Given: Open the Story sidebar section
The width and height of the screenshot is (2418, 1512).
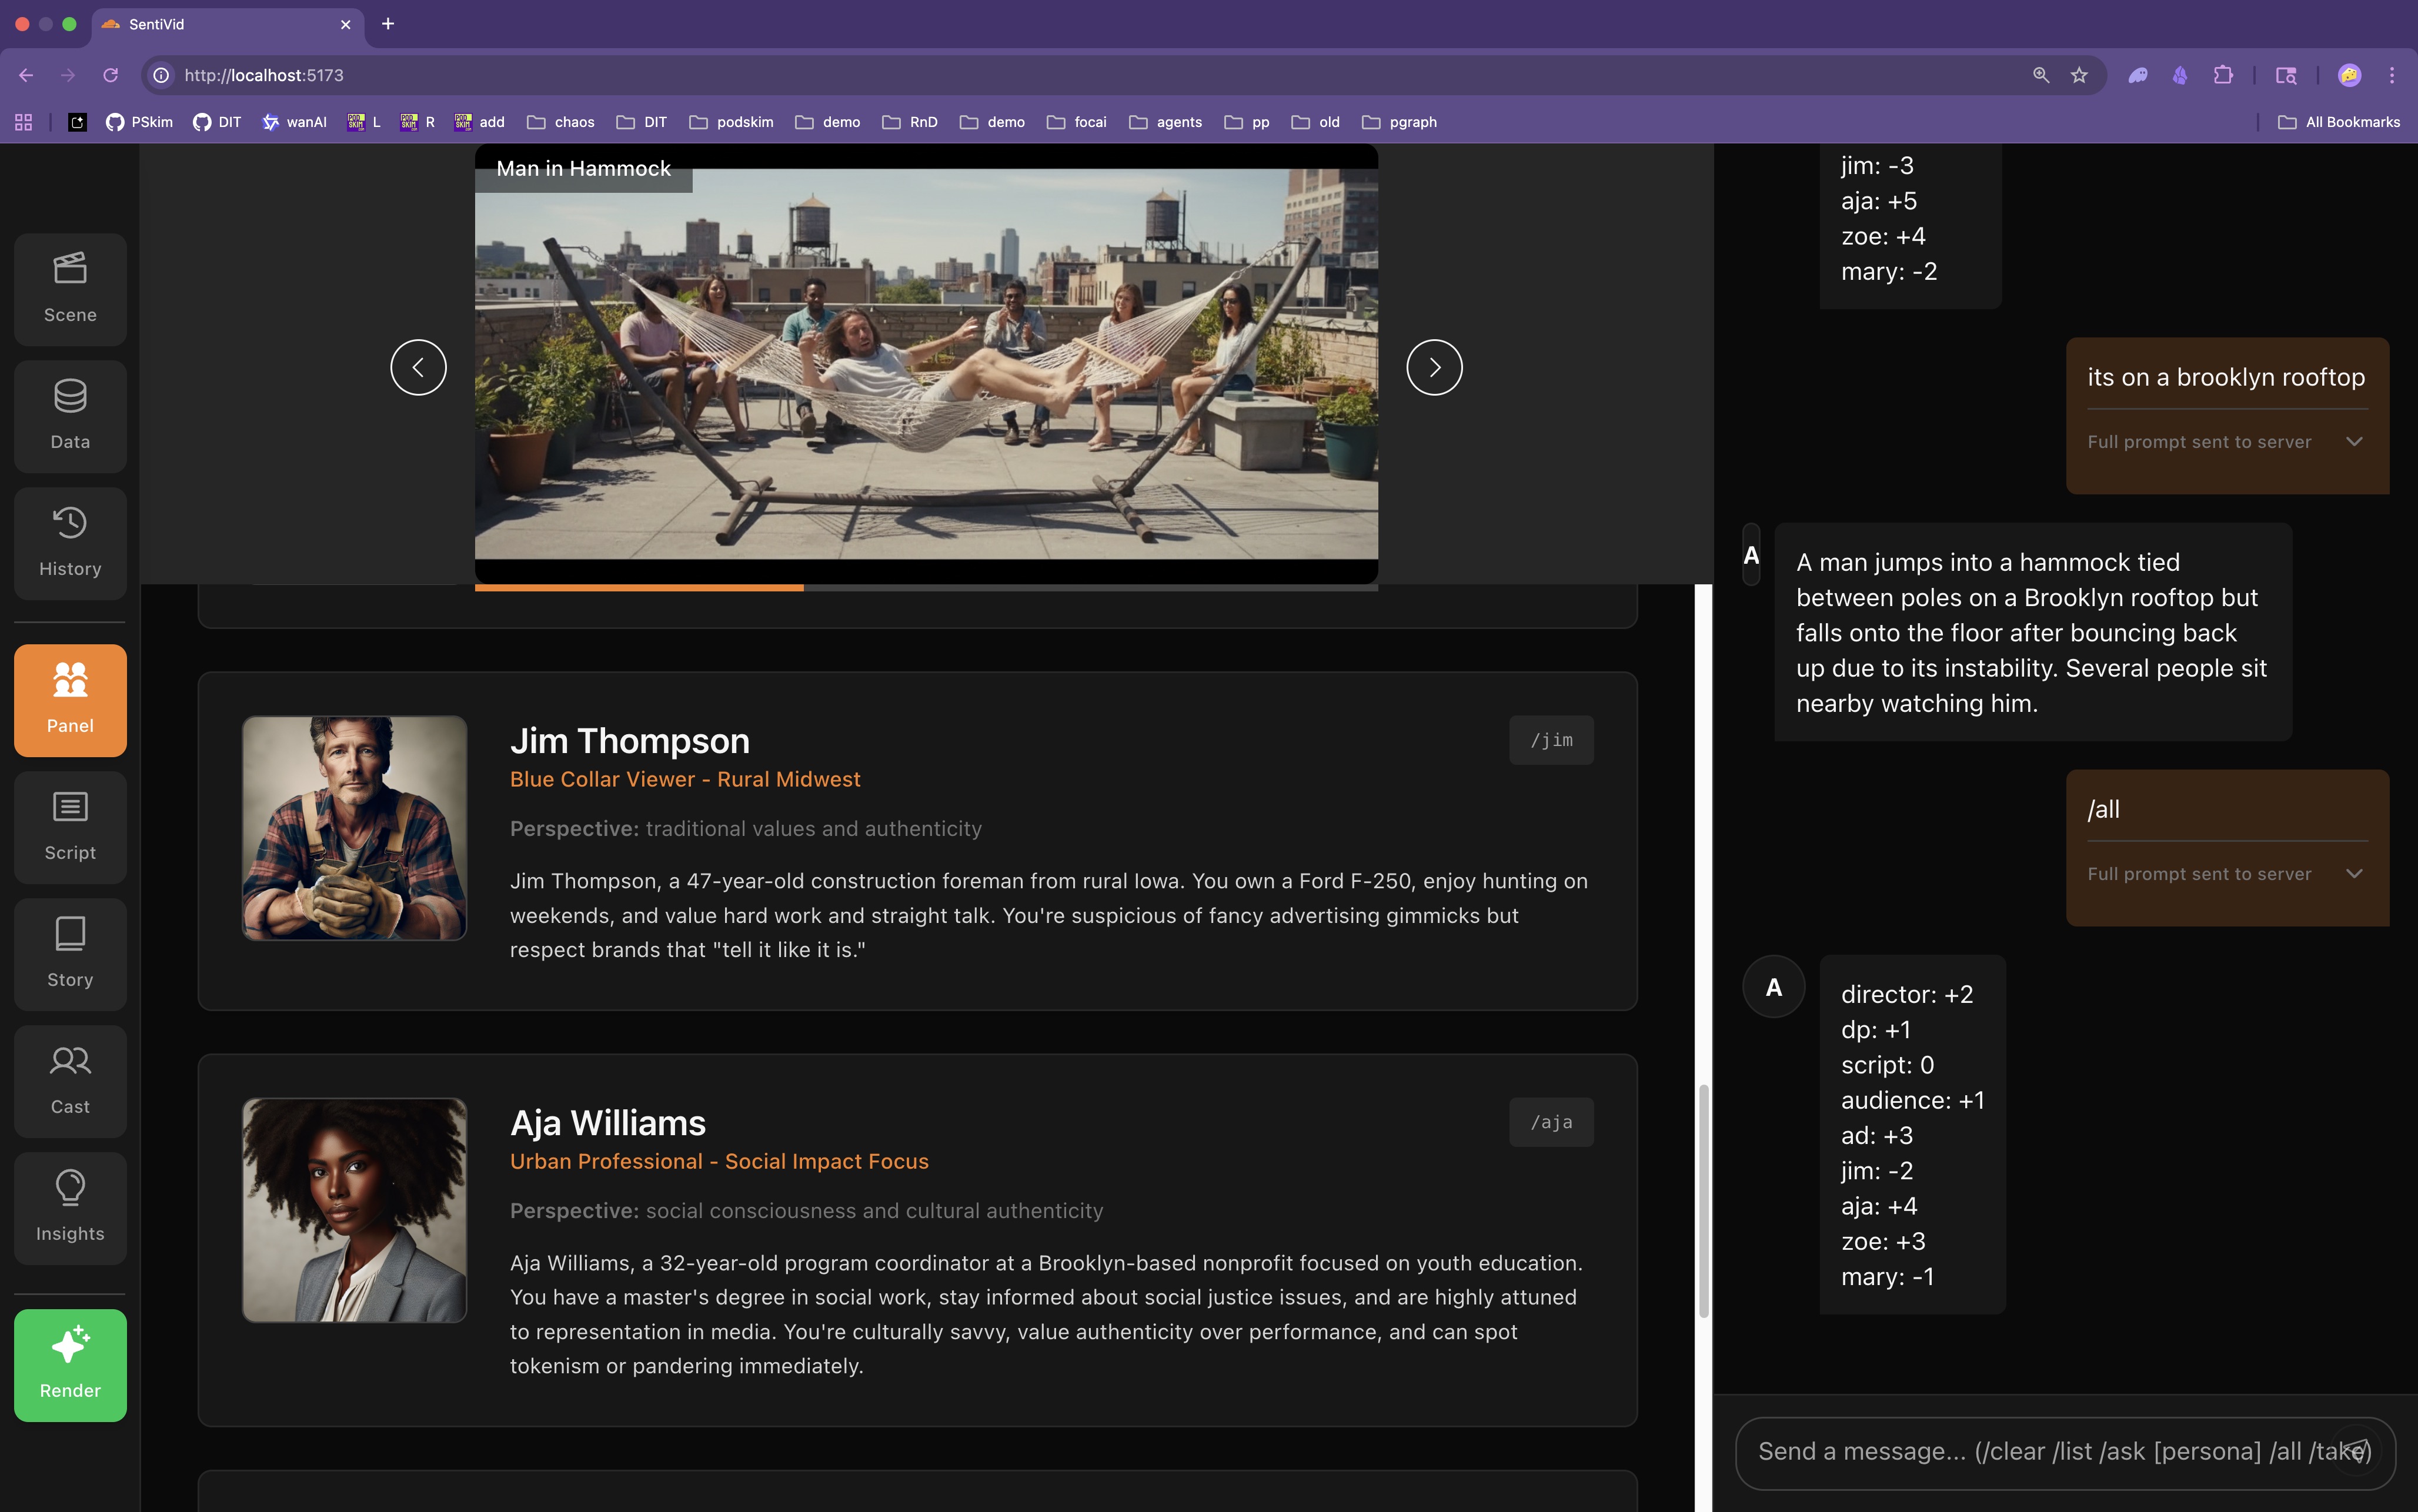Looking at the screenshot, I should [70, 954].
